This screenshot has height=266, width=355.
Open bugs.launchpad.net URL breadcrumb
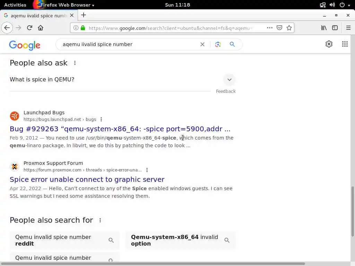coord(60,119)
